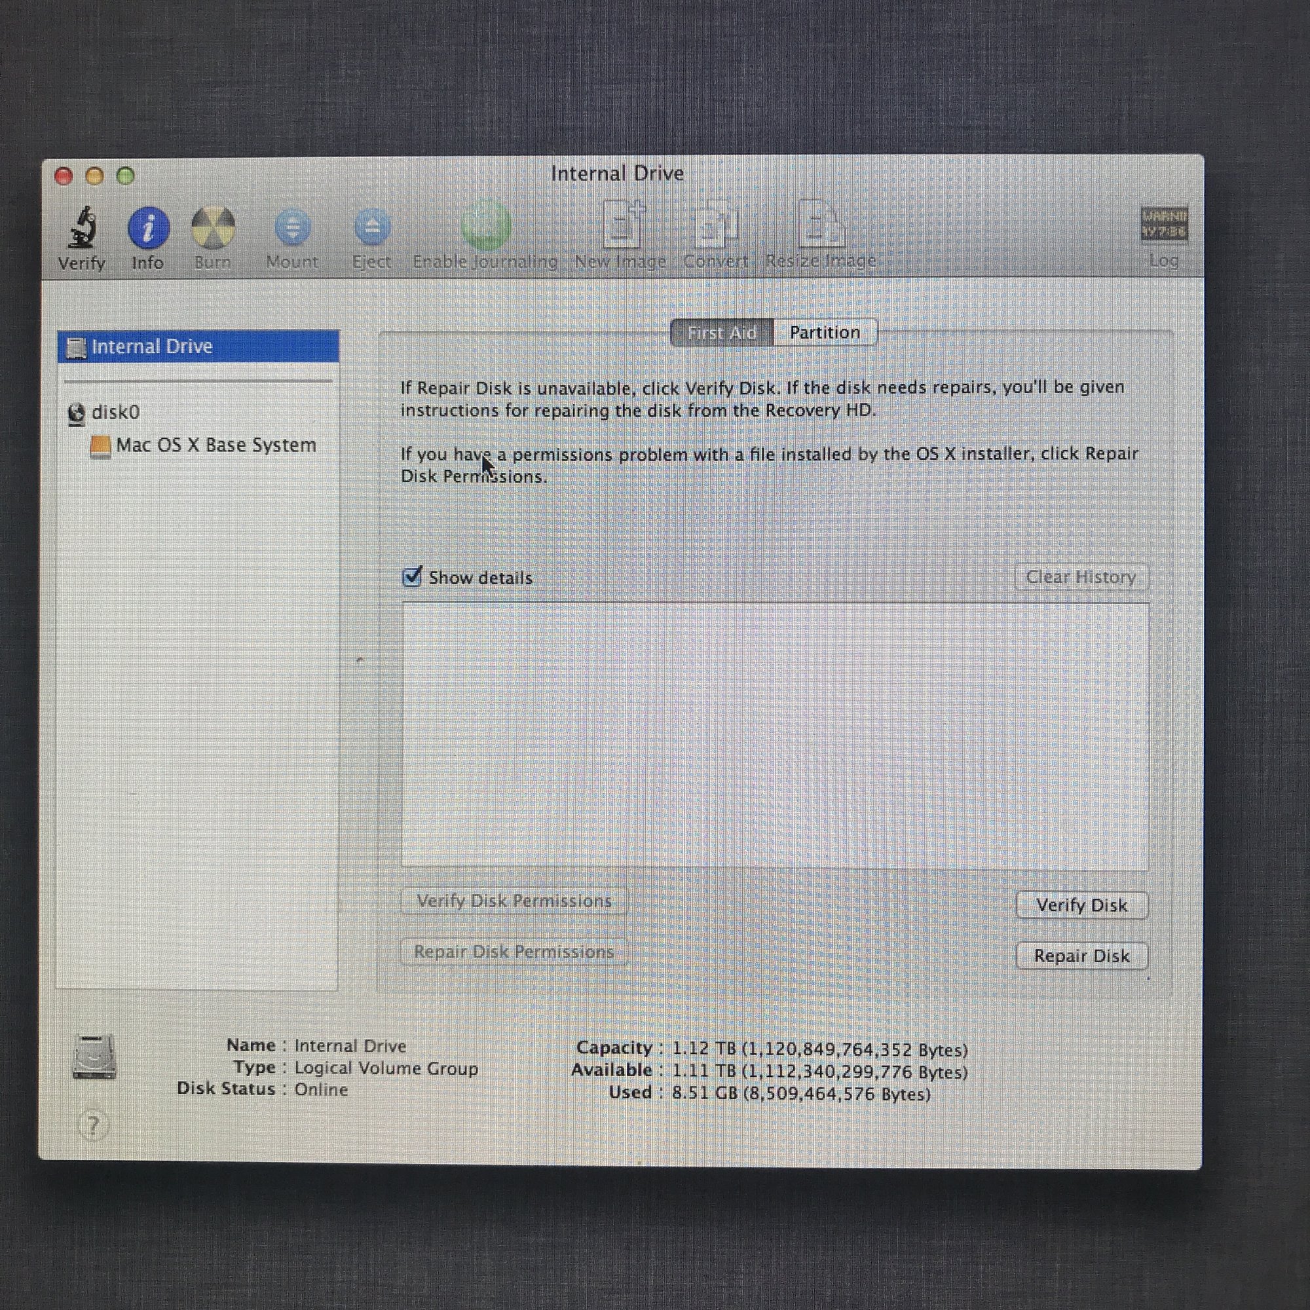Select Mac OS X Base System volume
The width and height of the screenshot is (1310, 1310).
point(215,445)
